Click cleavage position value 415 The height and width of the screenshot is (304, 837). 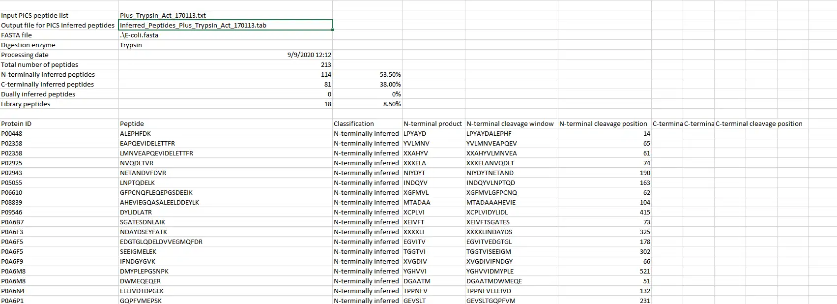[x=605, y=212]
